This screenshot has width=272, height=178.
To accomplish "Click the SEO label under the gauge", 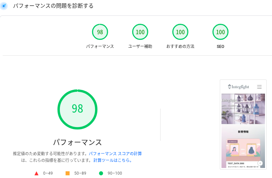I will pyautogui.click(x=220, y=47).
